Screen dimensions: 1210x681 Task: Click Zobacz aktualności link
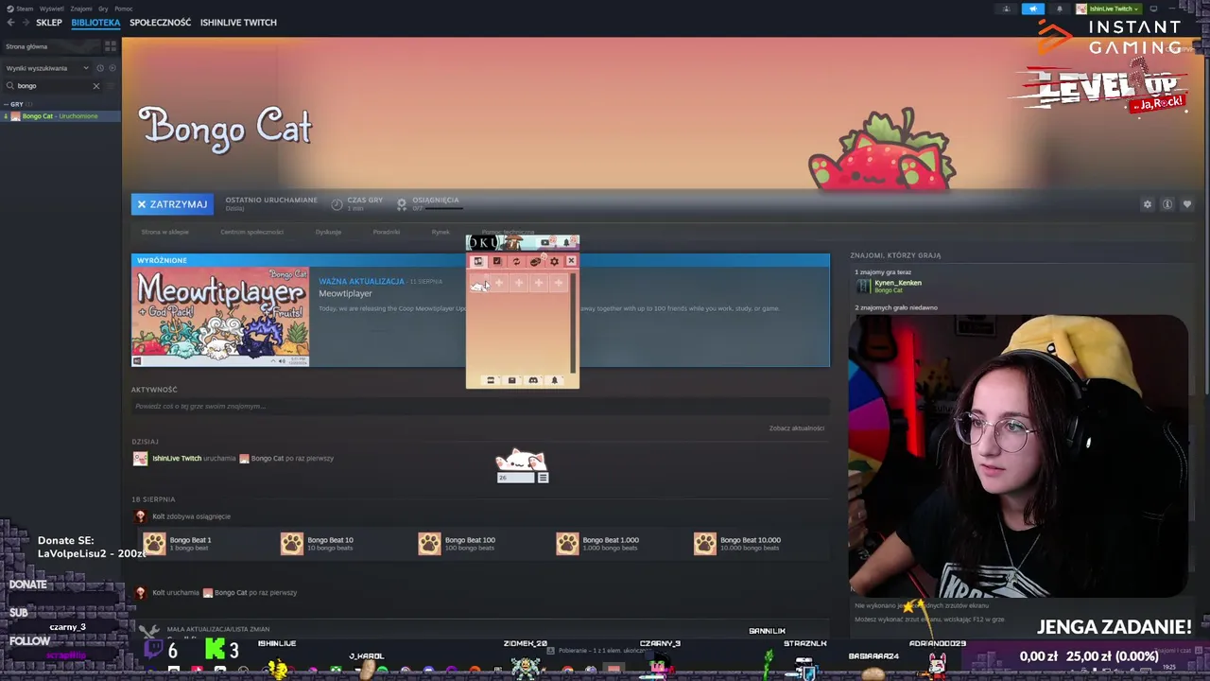pyautogui.click(x=797, y=428)
